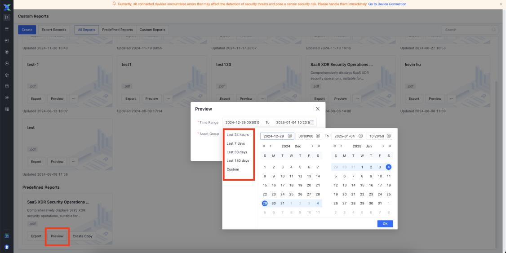
Task: Click the page vertical scrollbar
Action: [x=496, y=164]
